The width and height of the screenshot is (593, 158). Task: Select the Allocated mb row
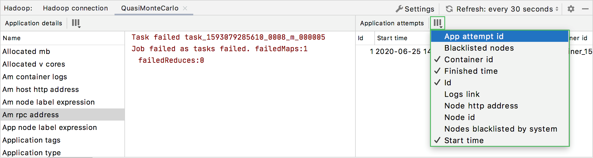26,51
